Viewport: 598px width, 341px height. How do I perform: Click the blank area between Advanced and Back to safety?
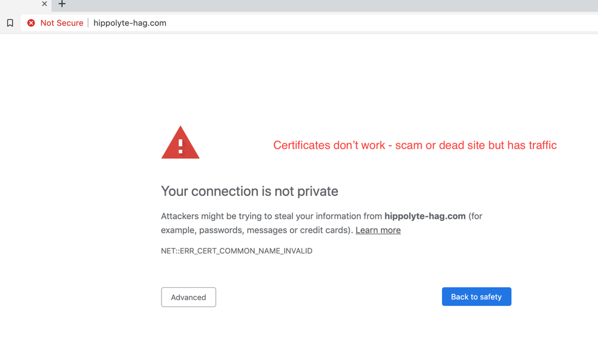(x=329, y=297)
